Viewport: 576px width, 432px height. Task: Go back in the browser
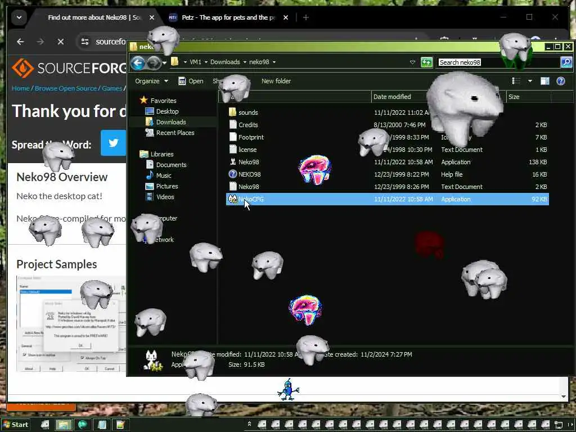(x=20, y=42)
